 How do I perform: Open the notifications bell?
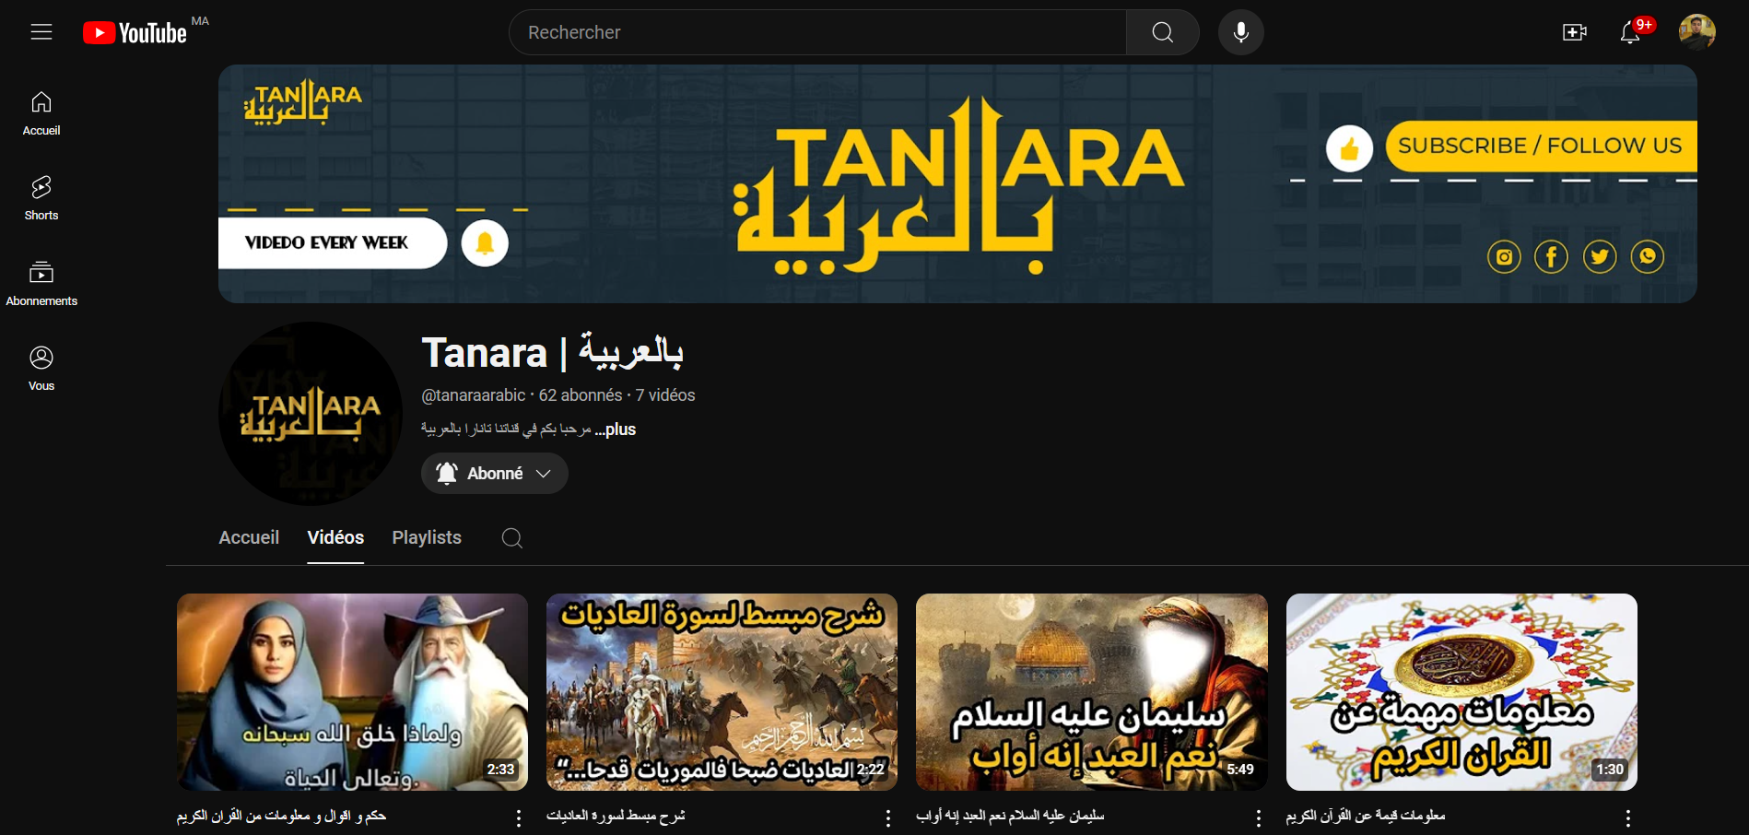tap(1630, 32)
